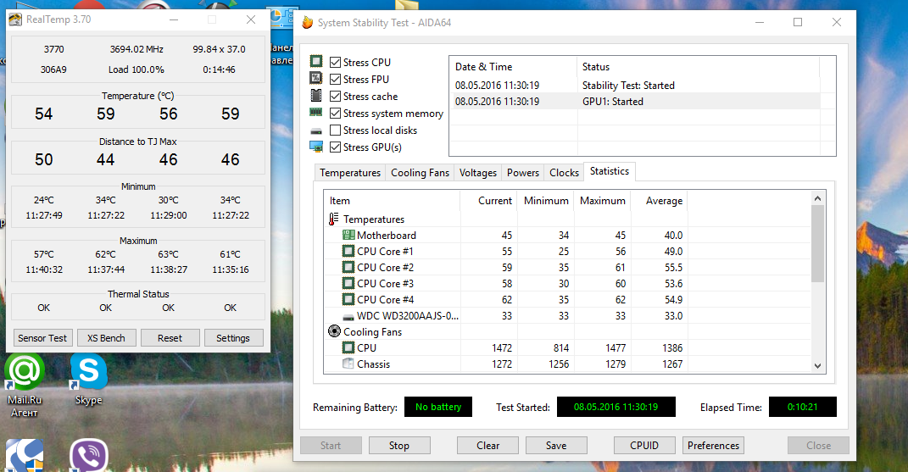Click the Elapsed Time value 0:10:21
The height and width of the screenshot is (472, 908).
[802, 407]
